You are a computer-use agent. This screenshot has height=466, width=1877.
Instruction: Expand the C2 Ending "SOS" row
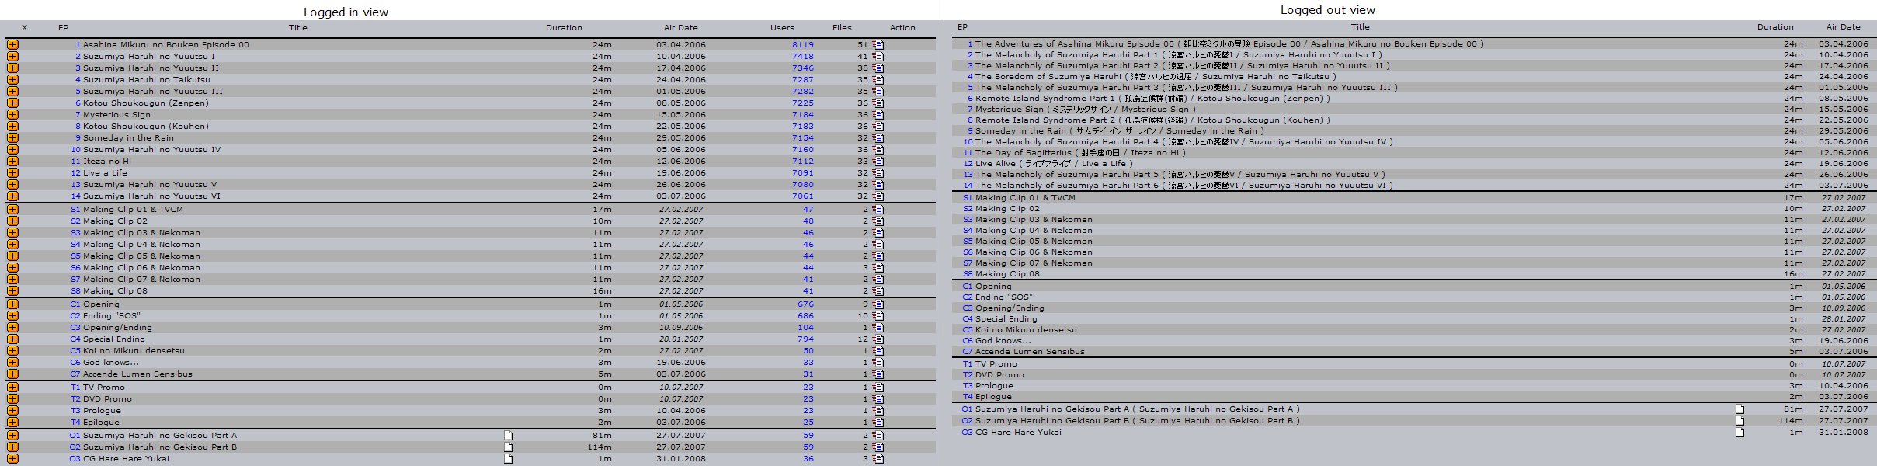coord(12,316)
